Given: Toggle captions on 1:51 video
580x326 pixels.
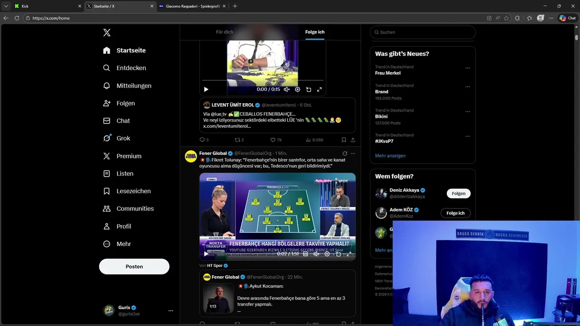Looking at the screenshot, I should click(305, 254).
